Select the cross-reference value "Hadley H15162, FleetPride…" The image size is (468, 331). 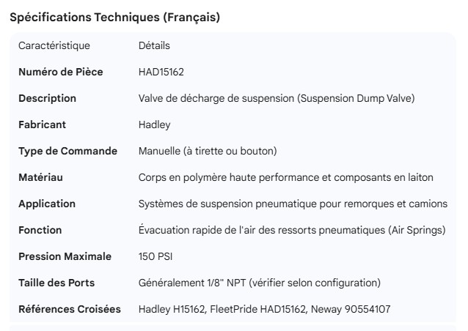pyautogui.click(x=265, y=309)
